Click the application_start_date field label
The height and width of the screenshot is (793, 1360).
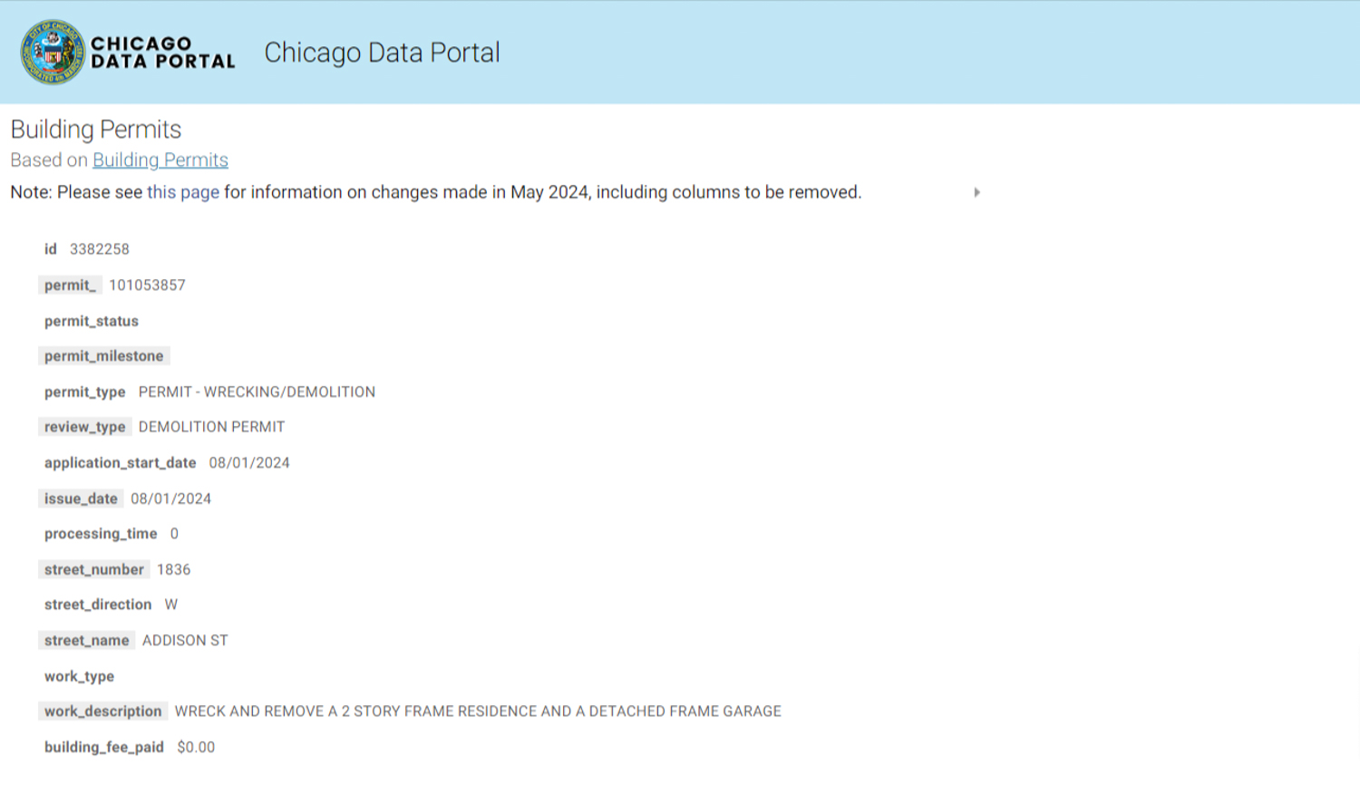(x=121, y=462)
